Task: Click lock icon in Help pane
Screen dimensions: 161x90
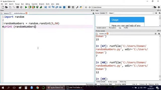Action: (x=156, y=13)
